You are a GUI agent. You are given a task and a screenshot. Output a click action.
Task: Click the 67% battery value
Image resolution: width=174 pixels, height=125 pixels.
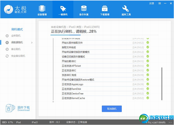point(10,122)
